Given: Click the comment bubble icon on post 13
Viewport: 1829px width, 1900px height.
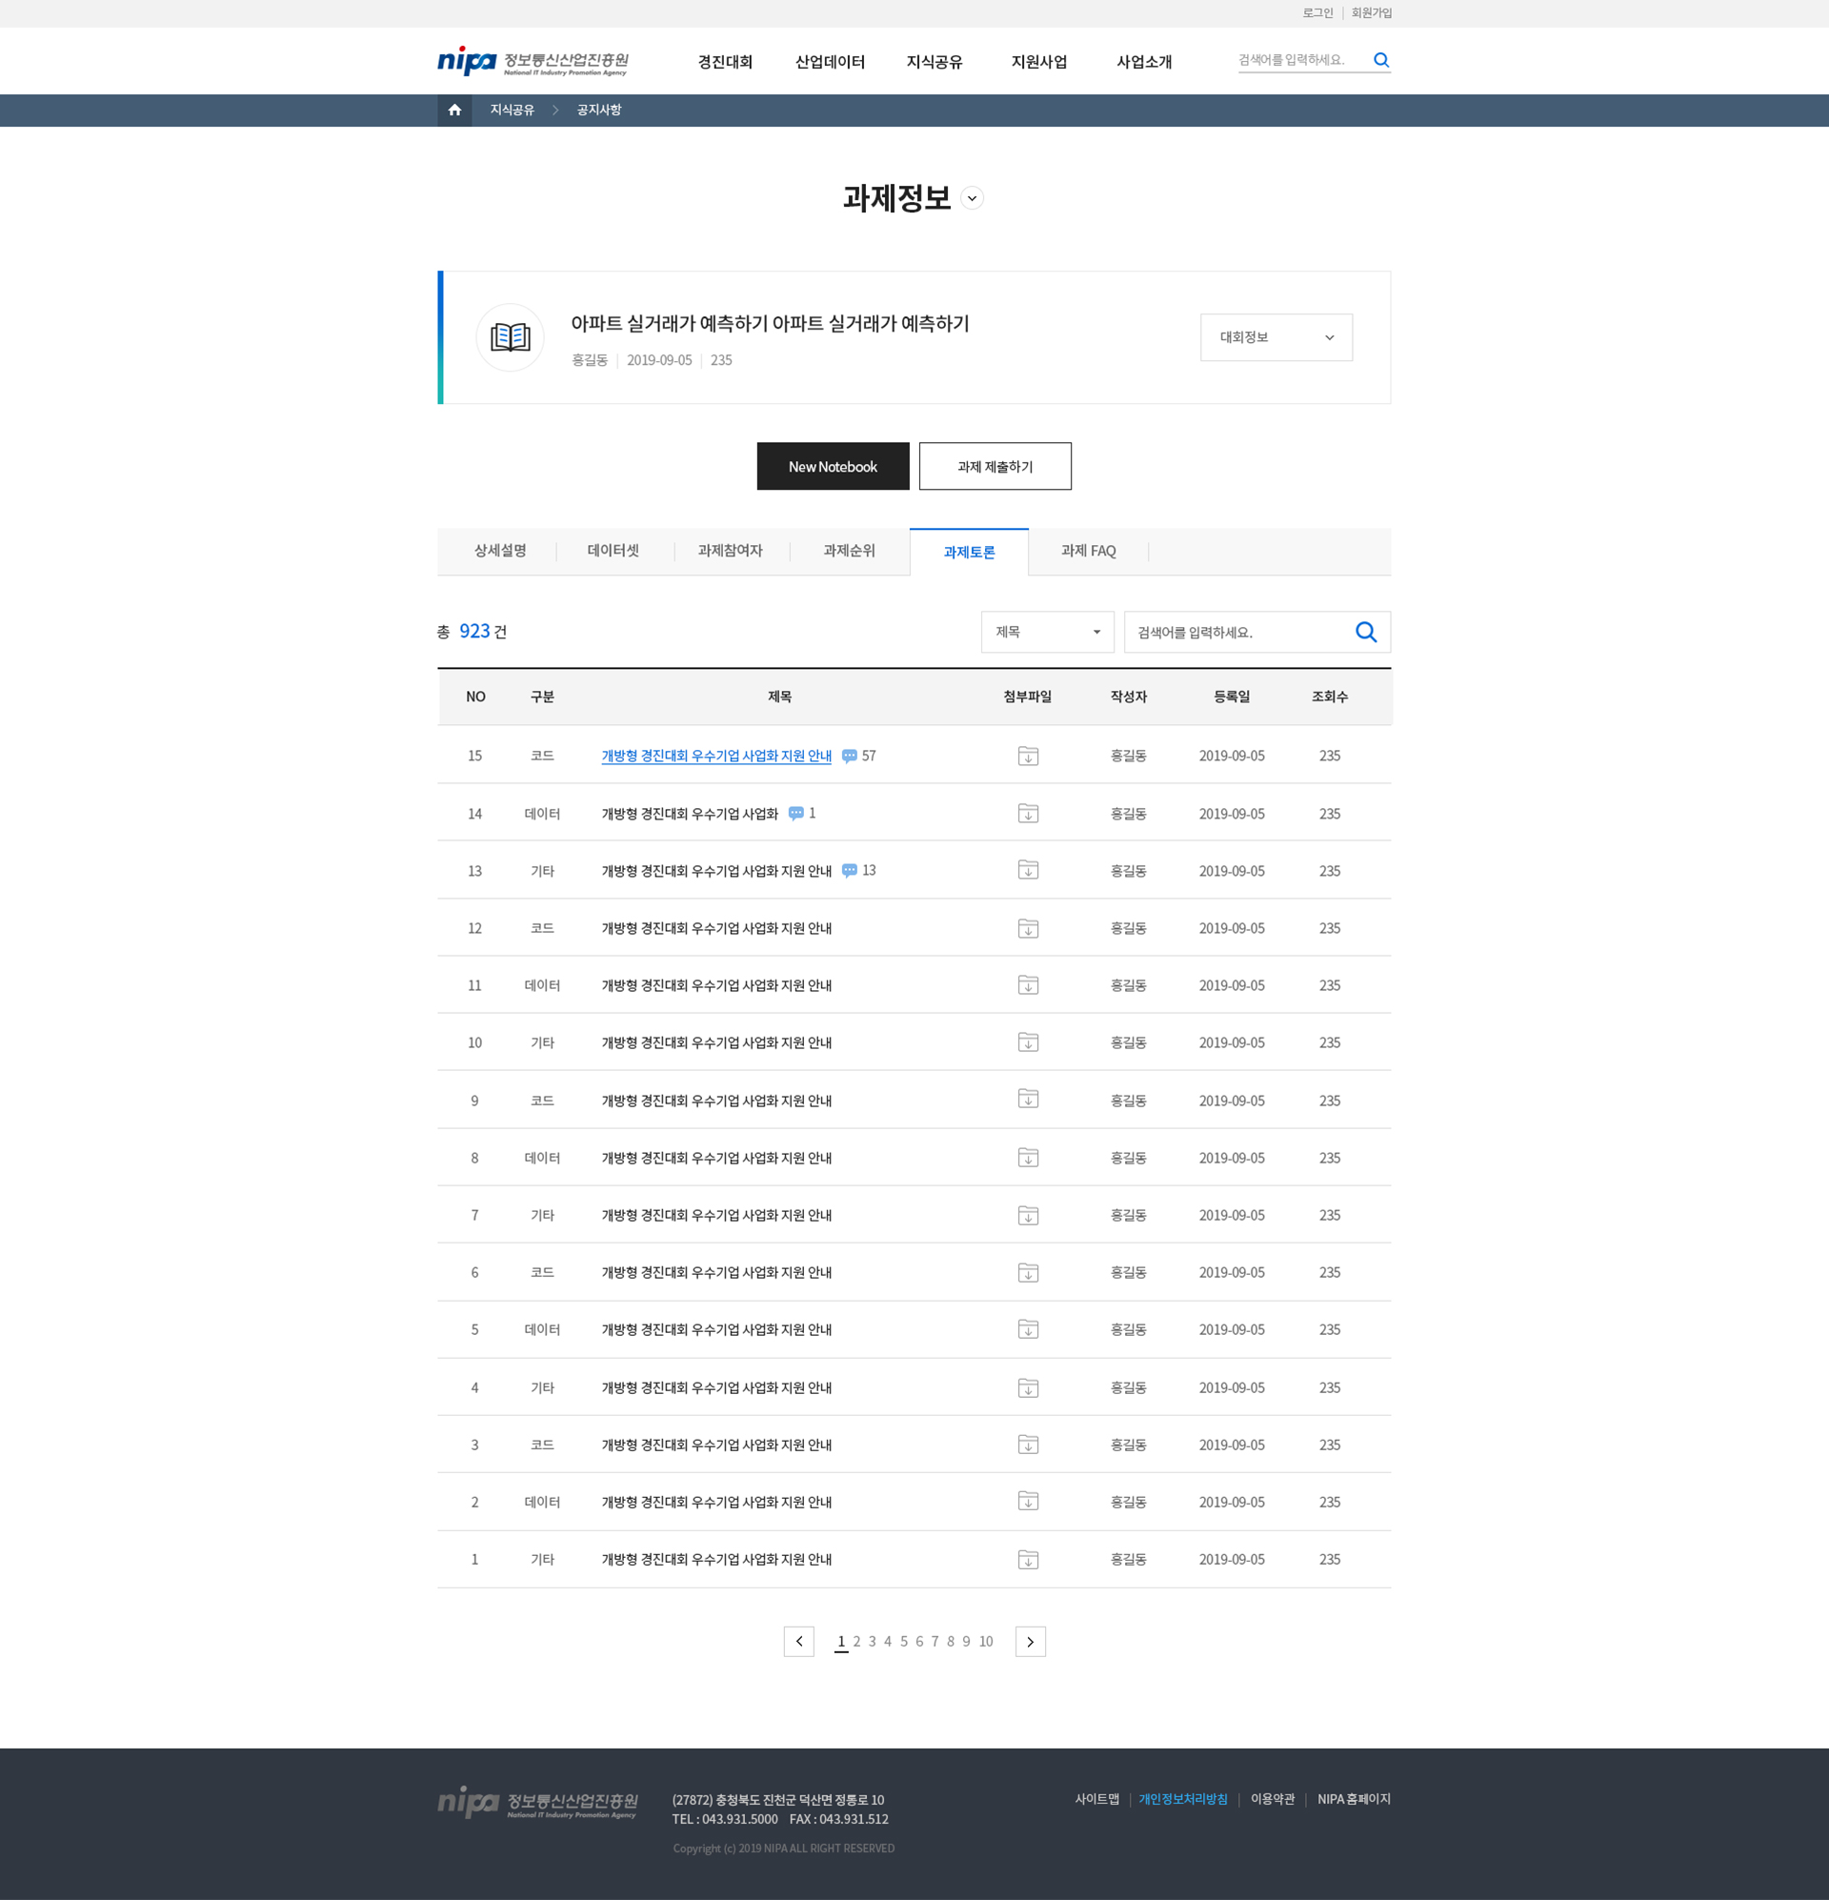Looking at the screenshot, I should 849,871.
